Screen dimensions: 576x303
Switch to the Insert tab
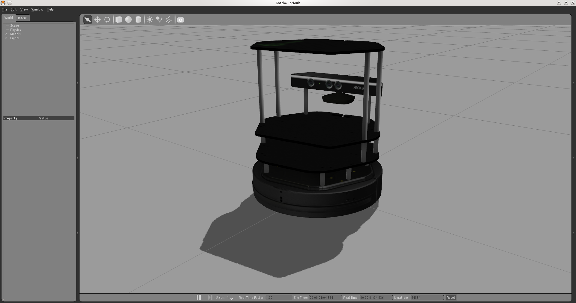[x=22, y=18]
